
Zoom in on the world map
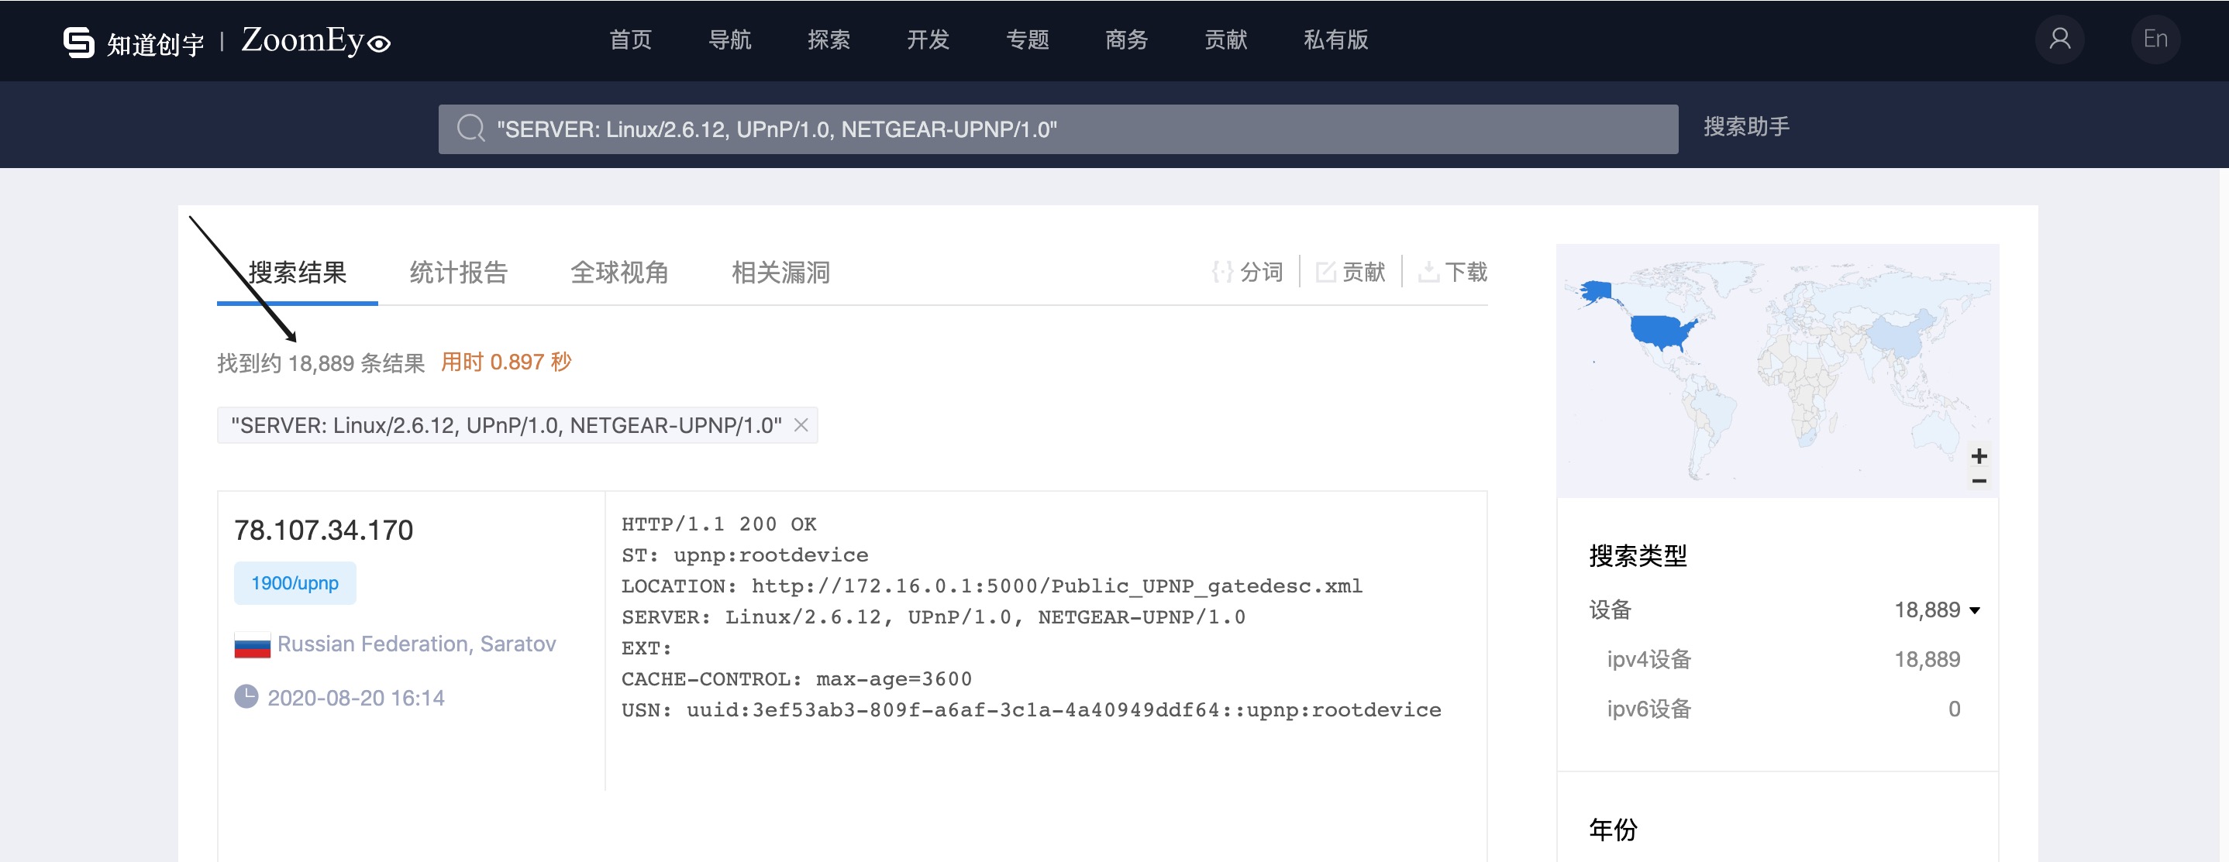click(x=1978, y=455)
